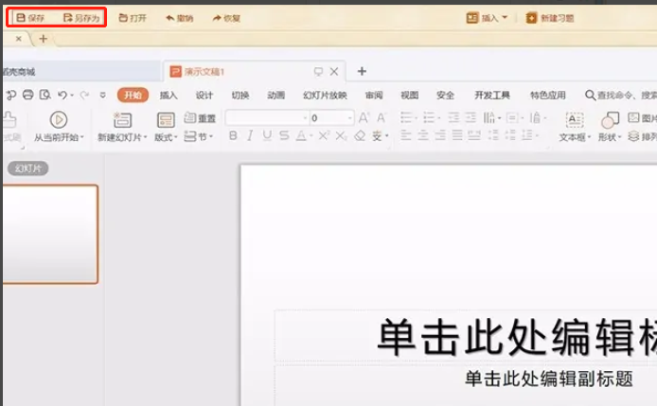Open the 插入 ribbon tab
The height and width of the screenshot is (406, 657).
pyautogui.click(x=168, y=95)
